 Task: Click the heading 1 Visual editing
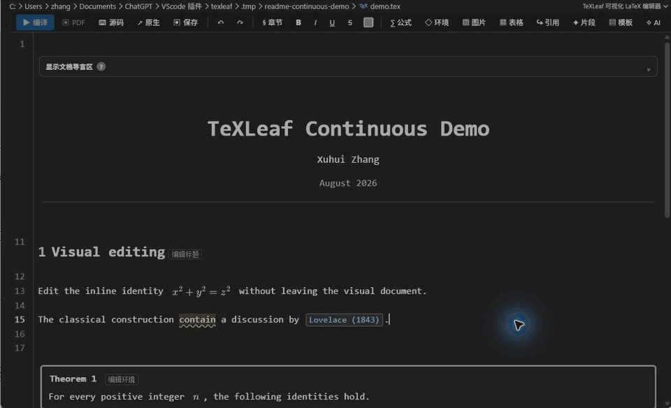(101, 252)
